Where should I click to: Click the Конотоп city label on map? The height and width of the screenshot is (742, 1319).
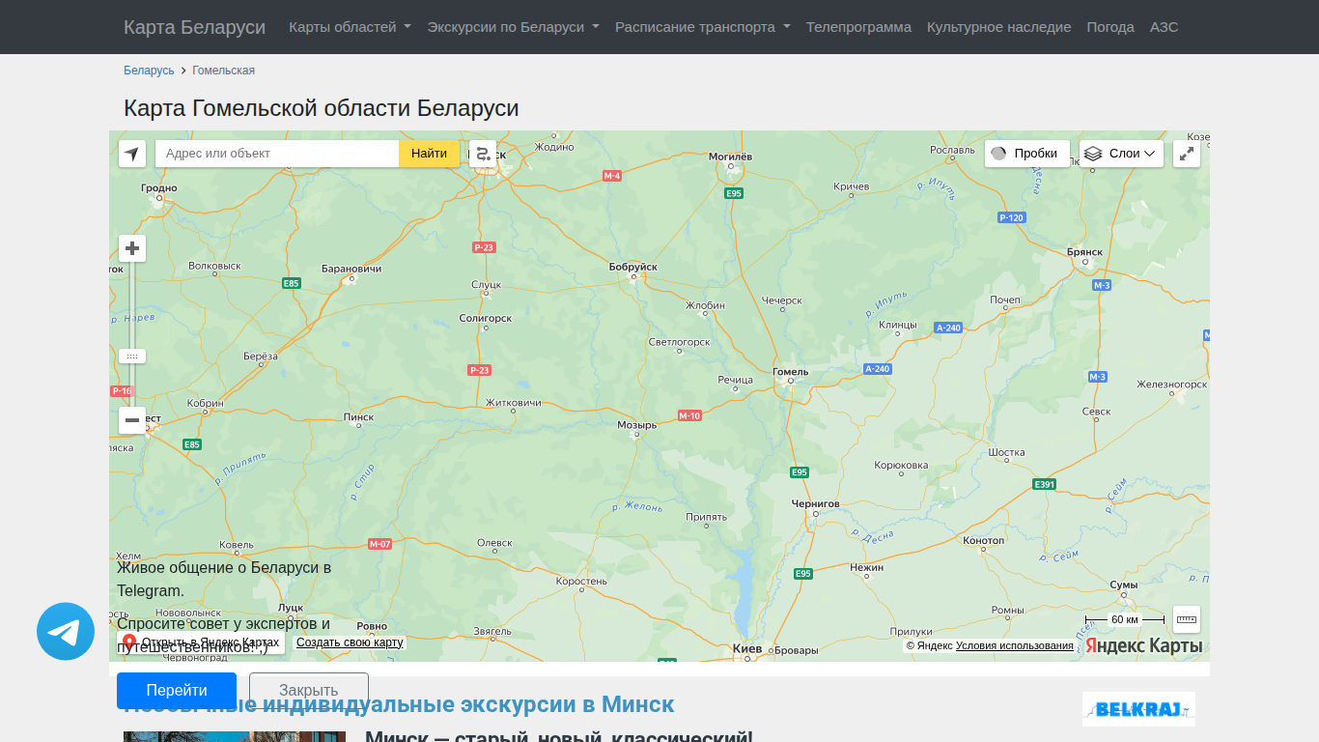coord(984,540)
